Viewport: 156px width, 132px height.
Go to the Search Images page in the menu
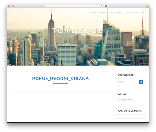click(x=116, y=12)
